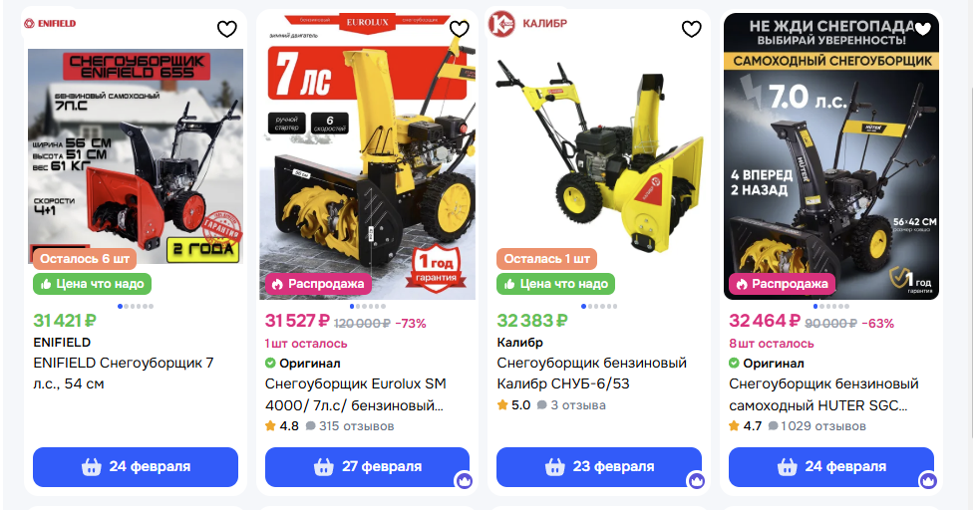The image size is (973, 510).
Task: Open 1029 отзывов reviews for HUTER
Action: [816, 426]
